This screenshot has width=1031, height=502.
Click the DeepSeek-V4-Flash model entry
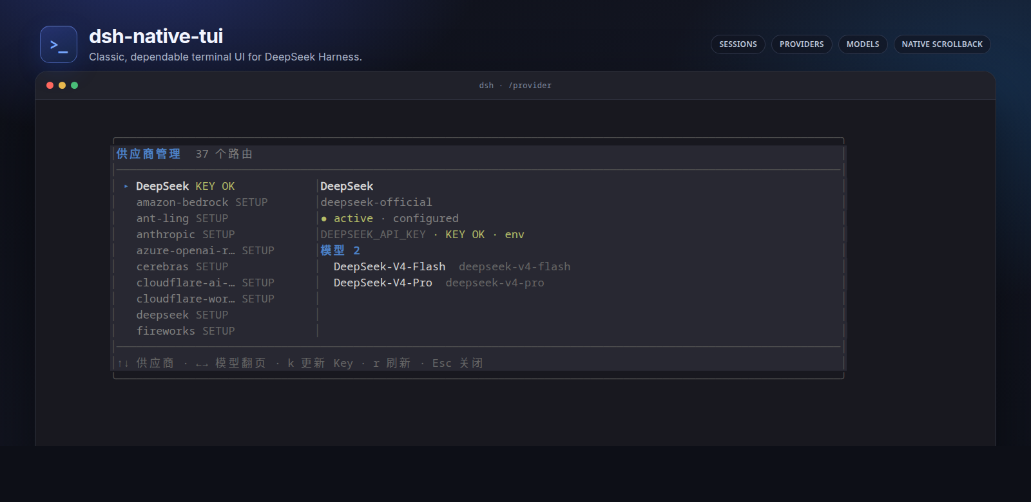389,266
